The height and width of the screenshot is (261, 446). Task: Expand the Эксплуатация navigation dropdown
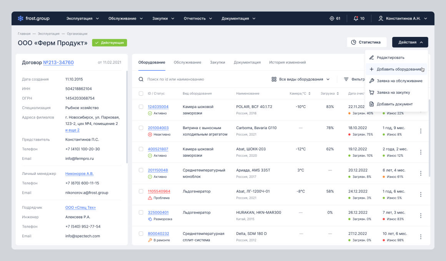click(x=83, y=18)
